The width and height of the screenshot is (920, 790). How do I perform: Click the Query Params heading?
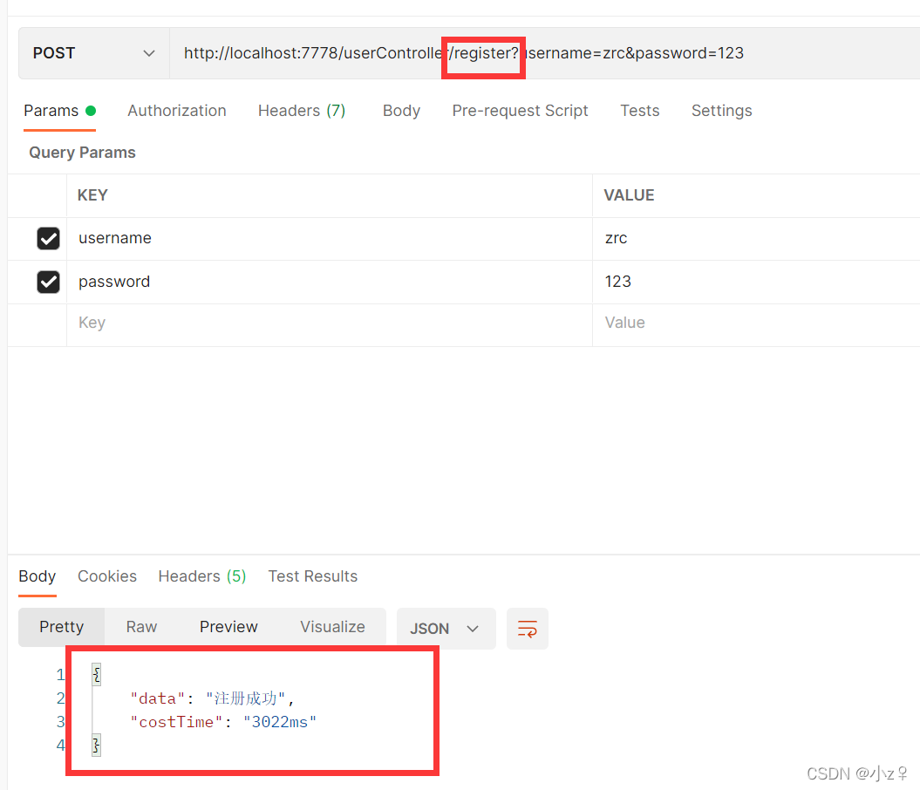(82, 153)
